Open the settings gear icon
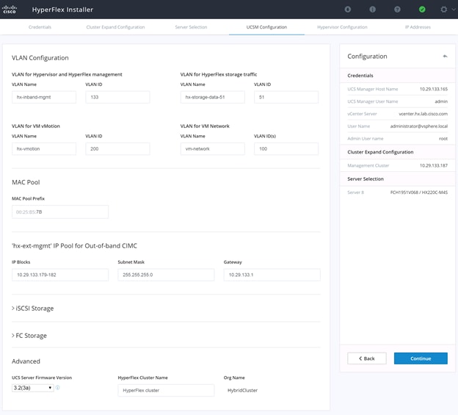Screen dimensions: 458x415 pos(443,10)
